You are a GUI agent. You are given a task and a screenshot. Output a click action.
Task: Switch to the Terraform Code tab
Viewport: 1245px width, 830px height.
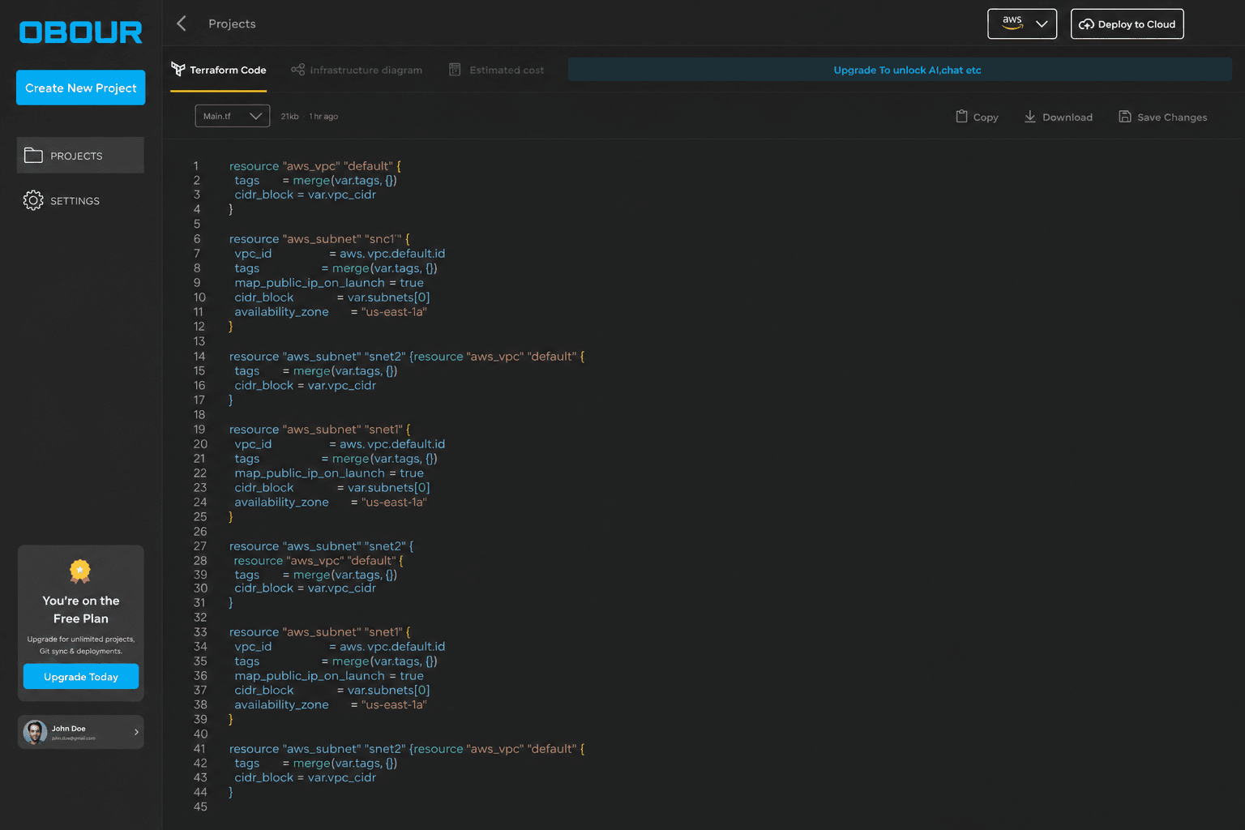(219, 70)
